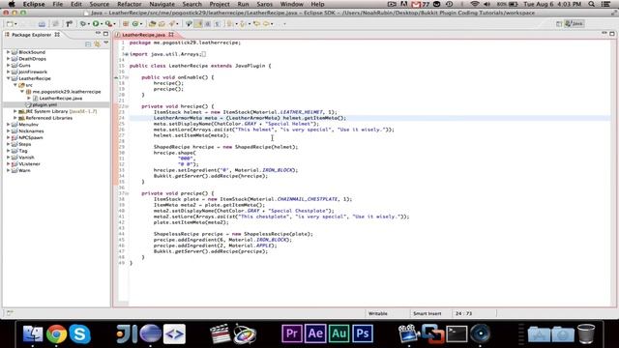Open the Eclipse icon in the Dock
Screen dimensions: 619x348
pyautogui.click(x=151, y=333)
